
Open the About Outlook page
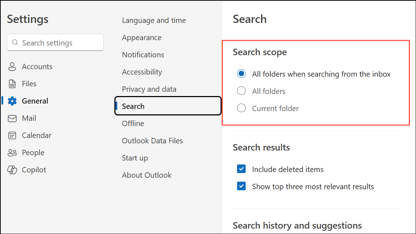click(x=147, y=175)
